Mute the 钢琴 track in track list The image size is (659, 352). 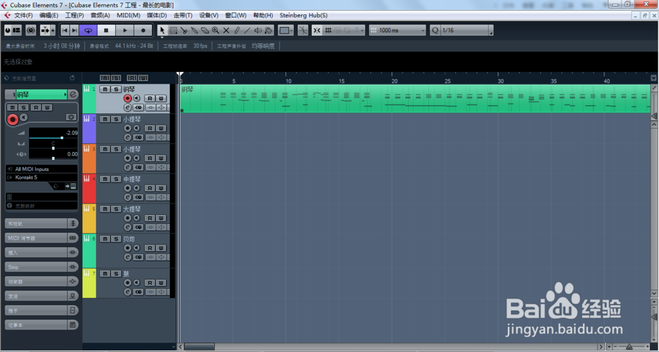pos(105,89)
